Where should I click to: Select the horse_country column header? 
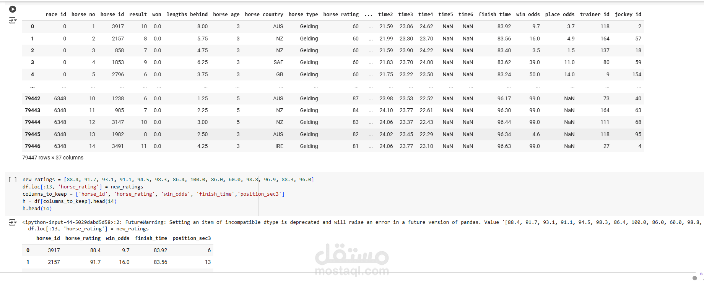coord(264,14)
